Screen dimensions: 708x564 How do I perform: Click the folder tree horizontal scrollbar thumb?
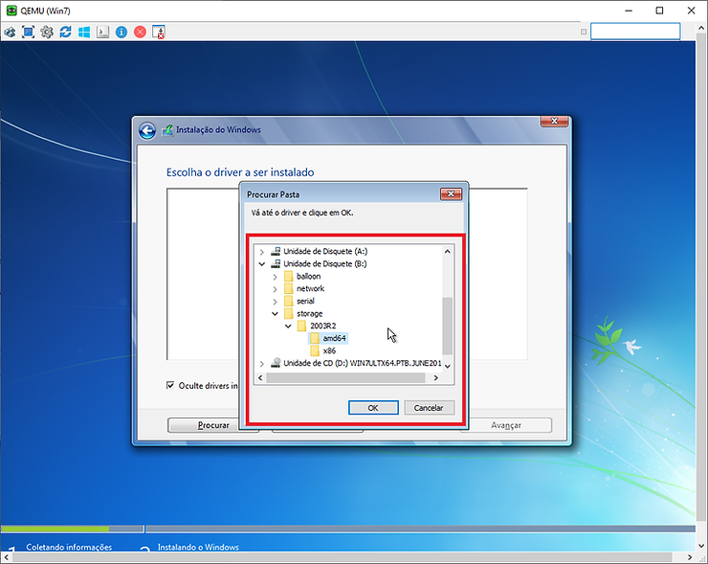point(345,378)
